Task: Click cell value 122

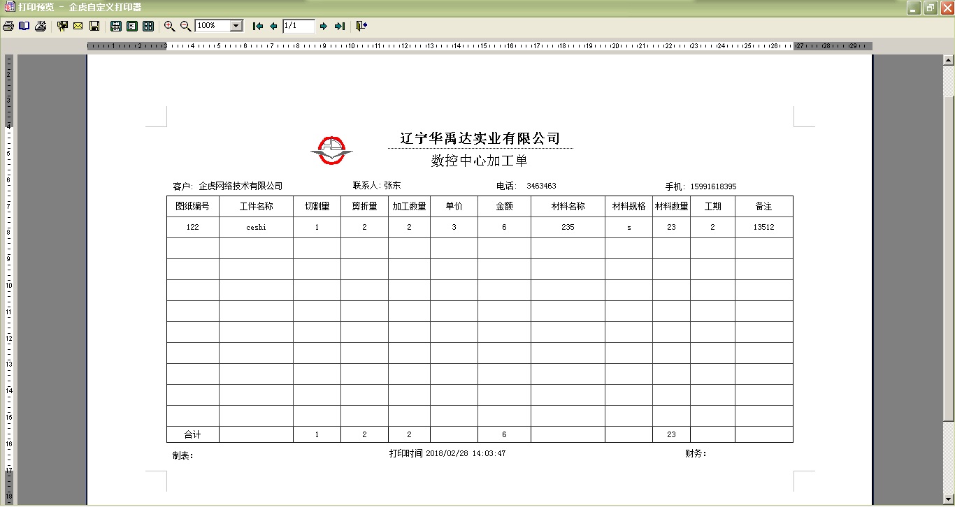Action: (x=192, y=228)
